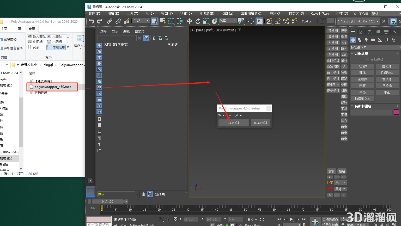Click the Use Pivot Point Center icon
Image resolution: width=401 pixels, height=226 pixels.
241,21
